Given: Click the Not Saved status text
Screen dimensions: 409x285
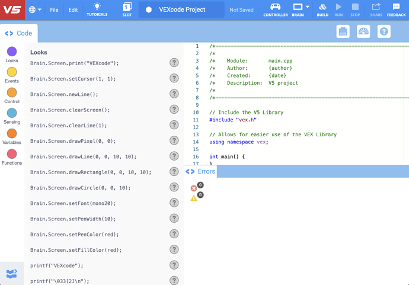Looking at the screenshot, I should tap(241, 10).
